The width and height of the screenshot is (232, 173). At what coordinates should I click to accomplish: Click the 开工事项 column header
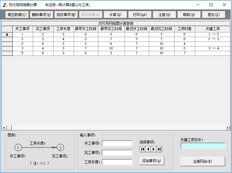(x=23, y=29)
